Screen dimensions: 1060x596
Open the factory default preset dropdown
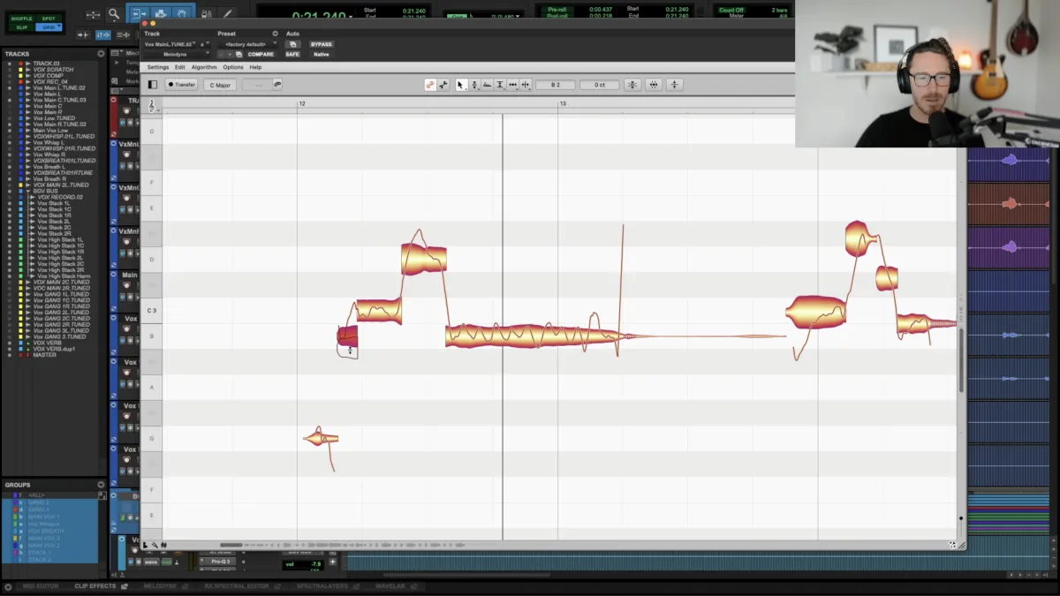(x=247, y=44)
